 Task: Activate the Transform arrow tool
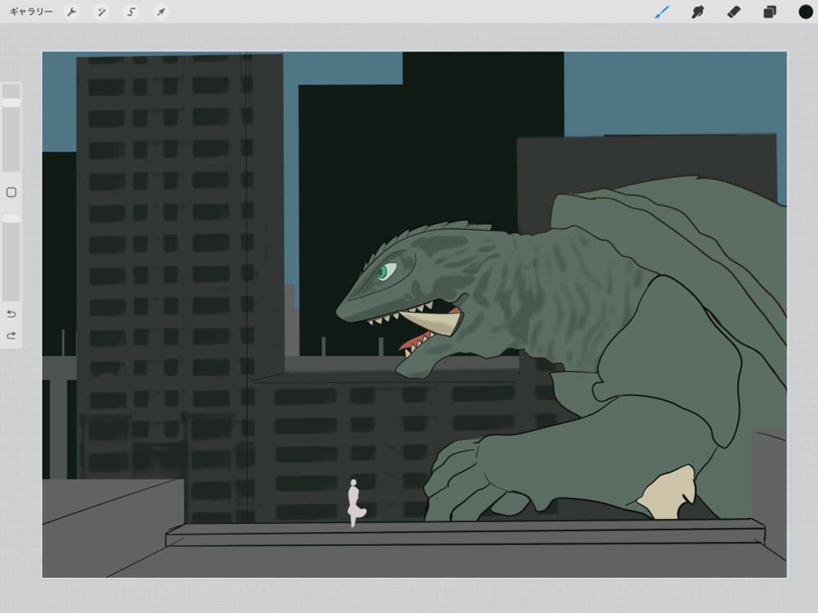point(161,12)
